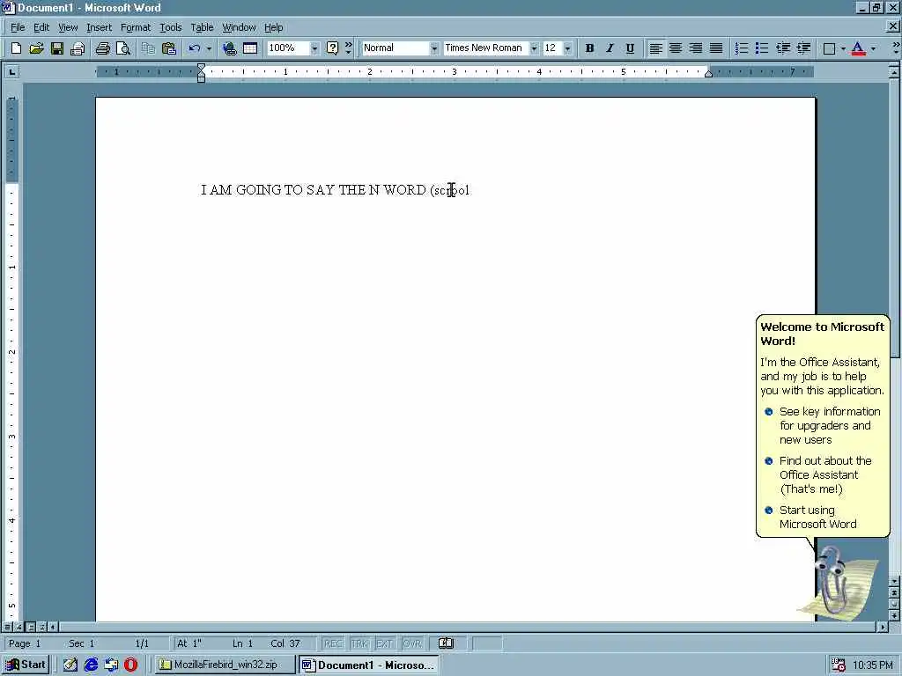This screenshot has width=902, height=676.
Task: Apply numbered list formatting
Action: 742,48
